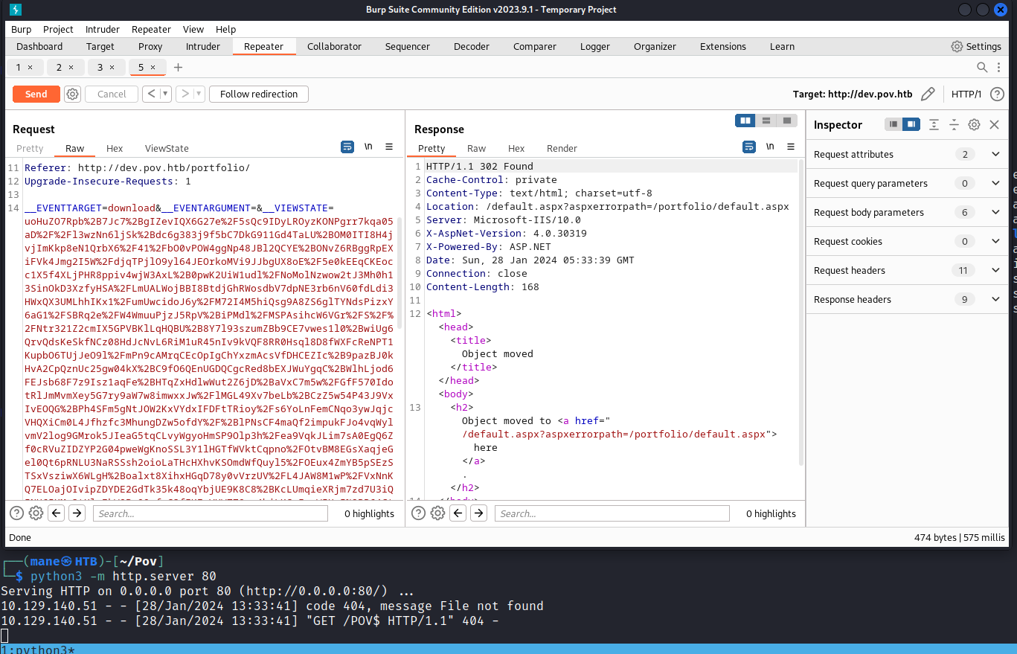Open Render tab in Response panel
Image resolution: width=1017 pixels, height=654 pixels.
click(x=562, y=148)
